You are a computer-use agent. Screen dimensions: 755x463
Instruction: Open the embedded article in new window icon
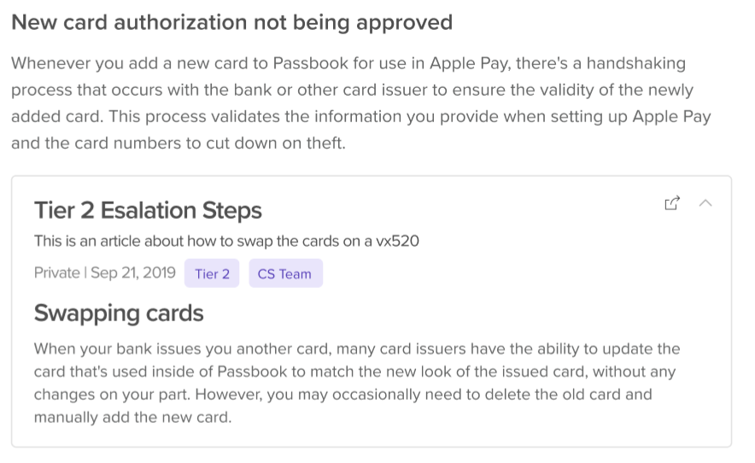click(x=672, y=203)
